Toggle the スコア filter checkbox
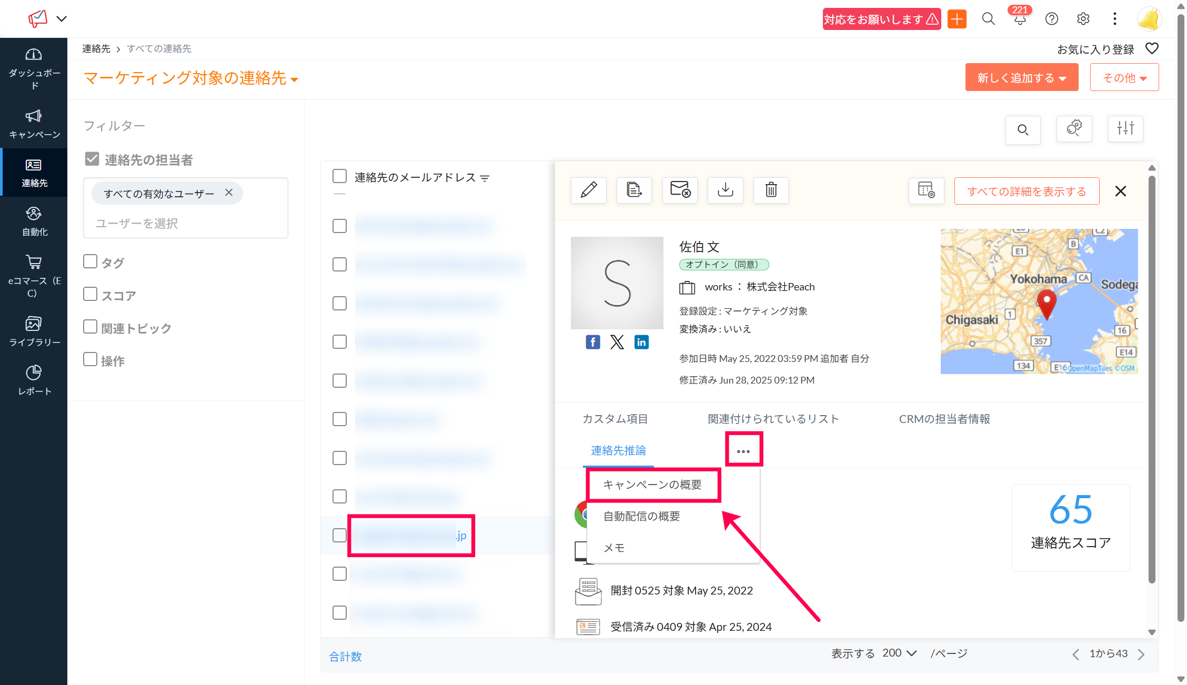The width and height of the screenshot is (1187, 685). tap(90, 294)
